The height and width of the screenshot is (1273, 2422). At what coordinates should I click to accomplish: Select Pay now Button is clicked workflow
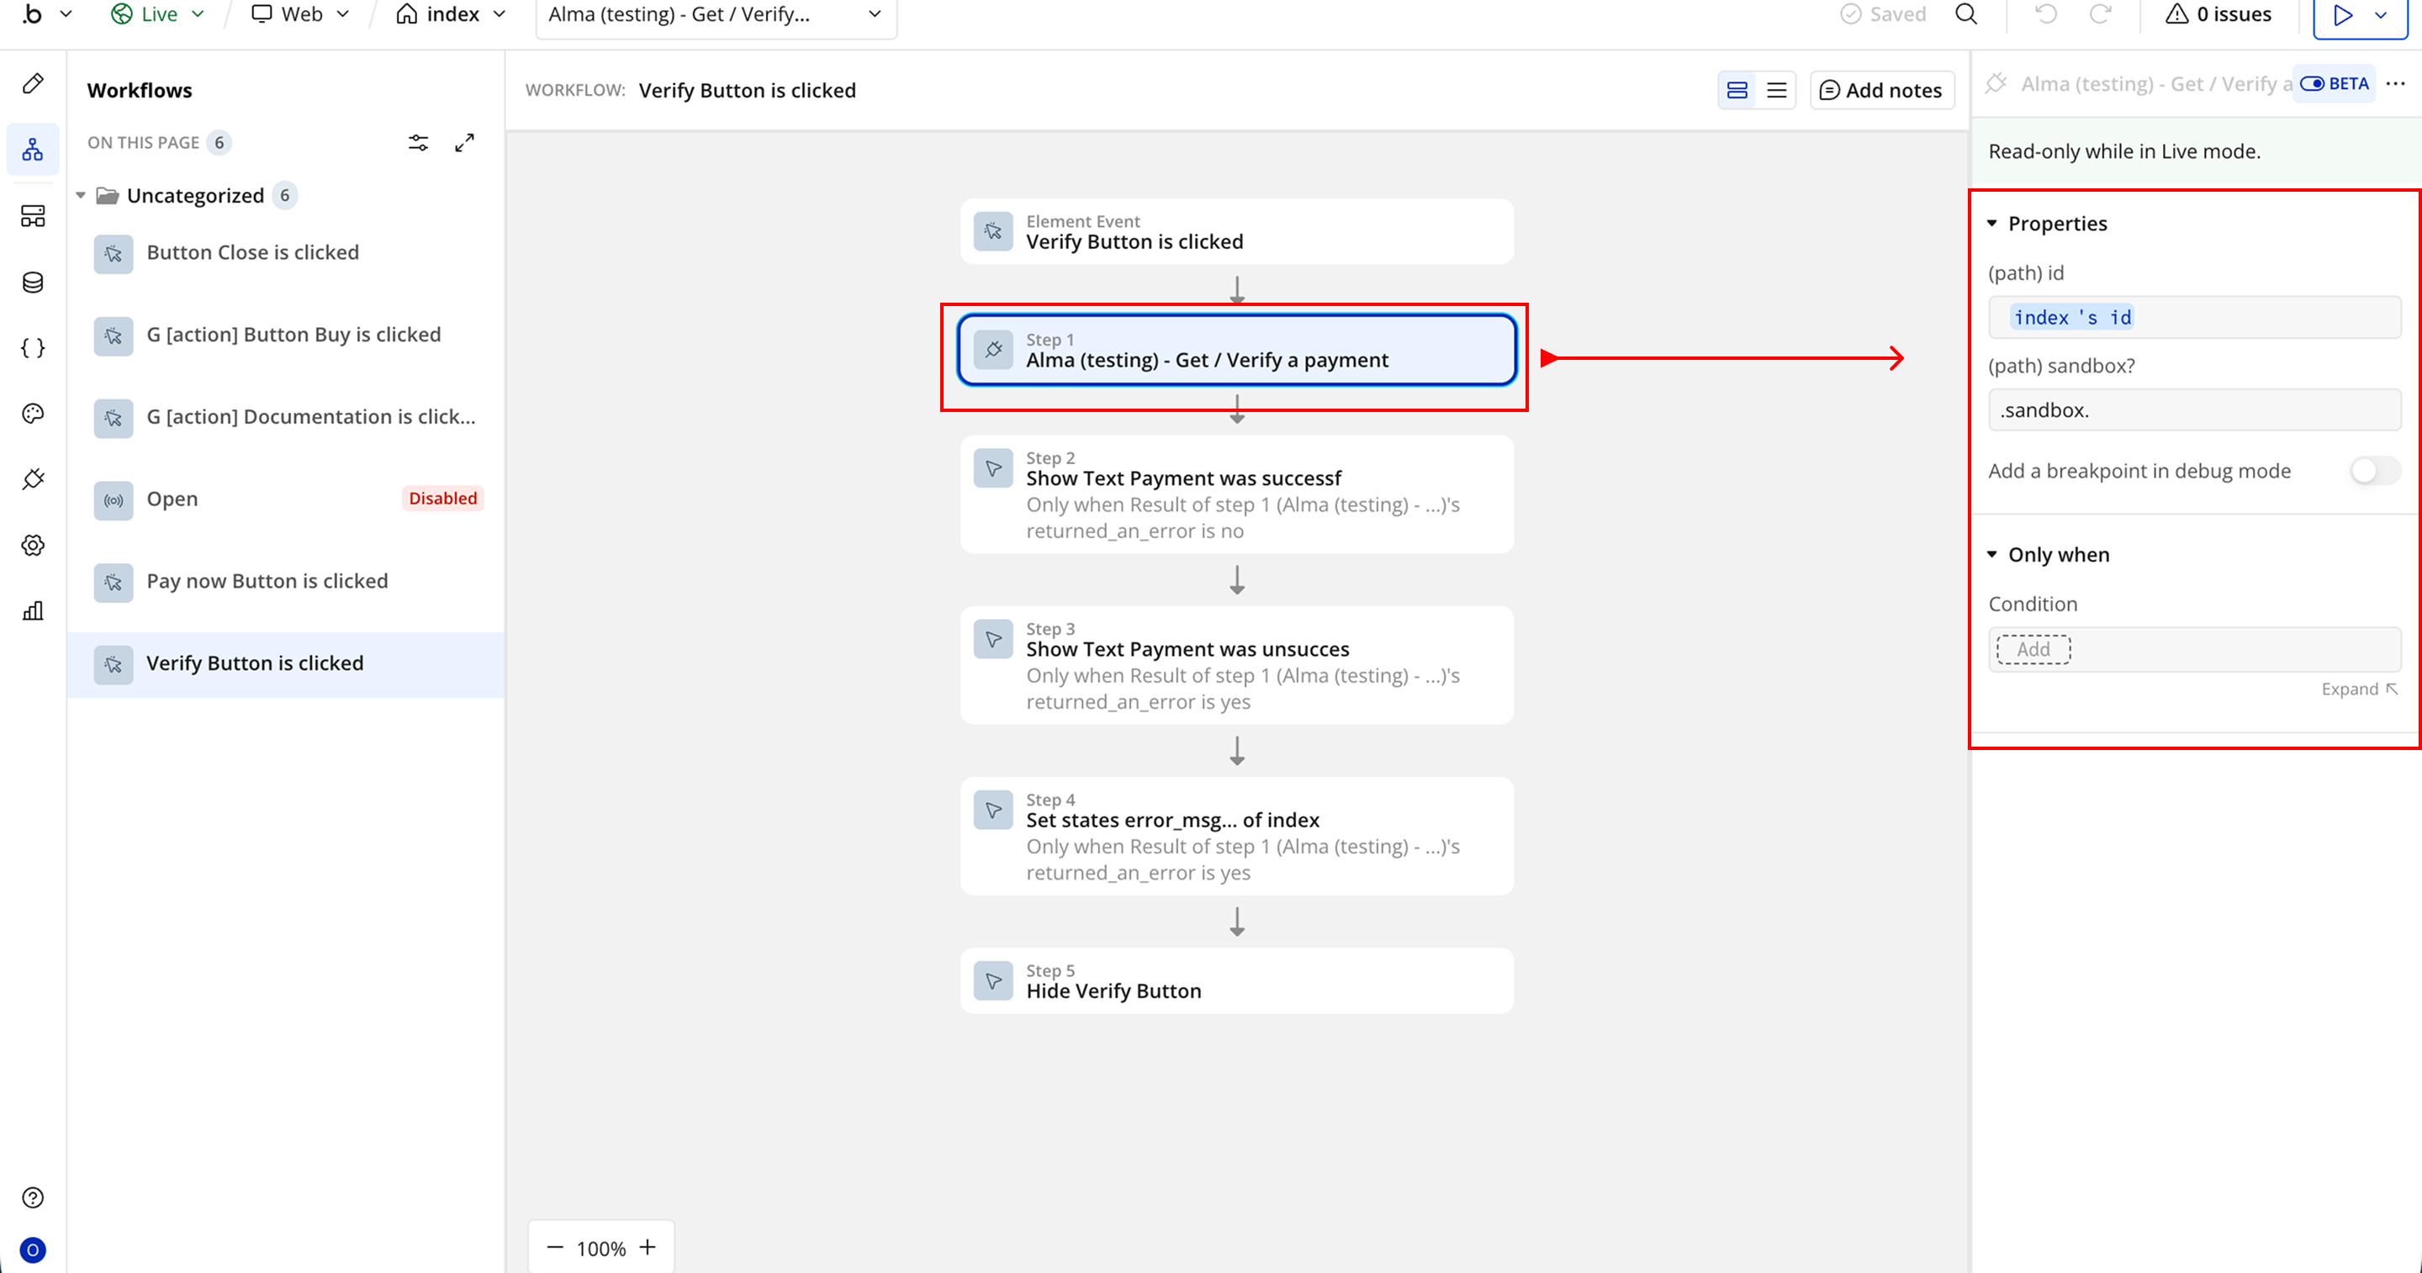click(267, 581)
